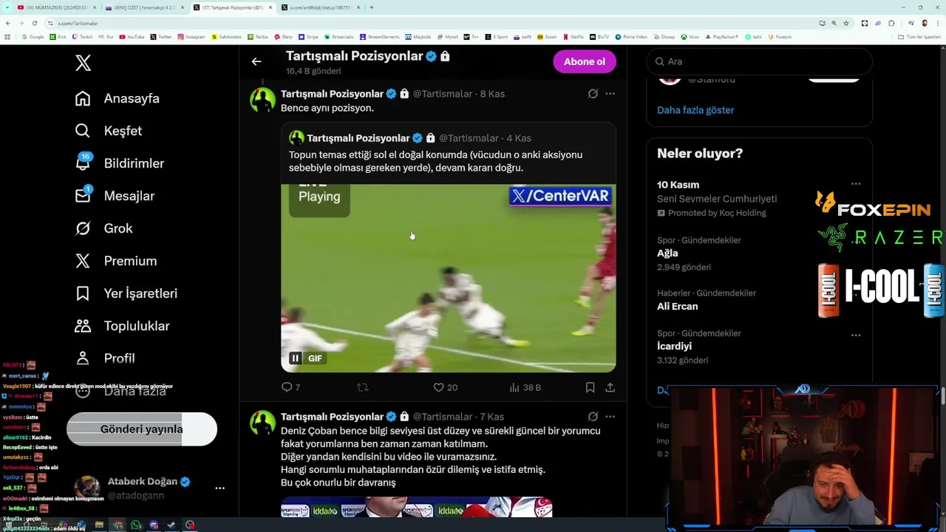Screen dimensions: 946x532
Task: Open the three-dot menu of the 7 Kas post
Action: click(x=610, y=417)
